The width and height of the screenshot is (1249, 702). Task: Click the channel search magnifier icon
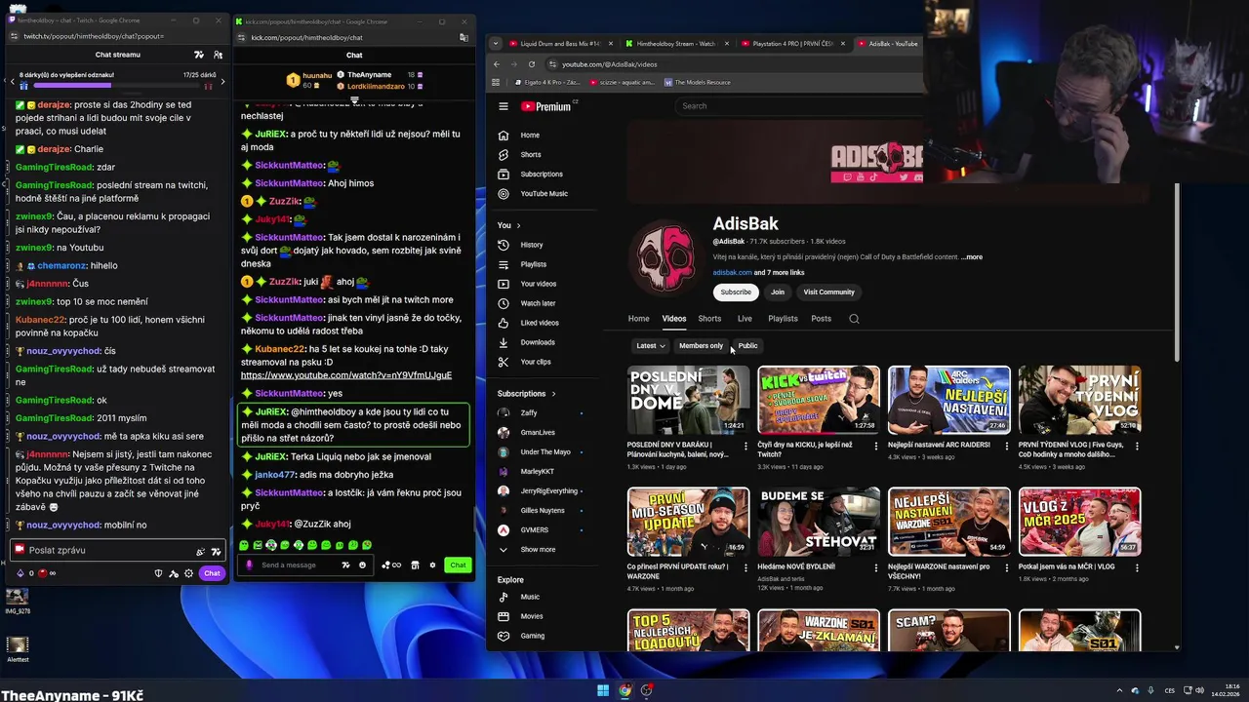[x=854, y=319]
